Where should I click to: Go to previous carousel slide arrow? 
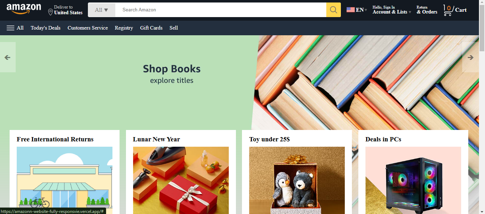7,57
